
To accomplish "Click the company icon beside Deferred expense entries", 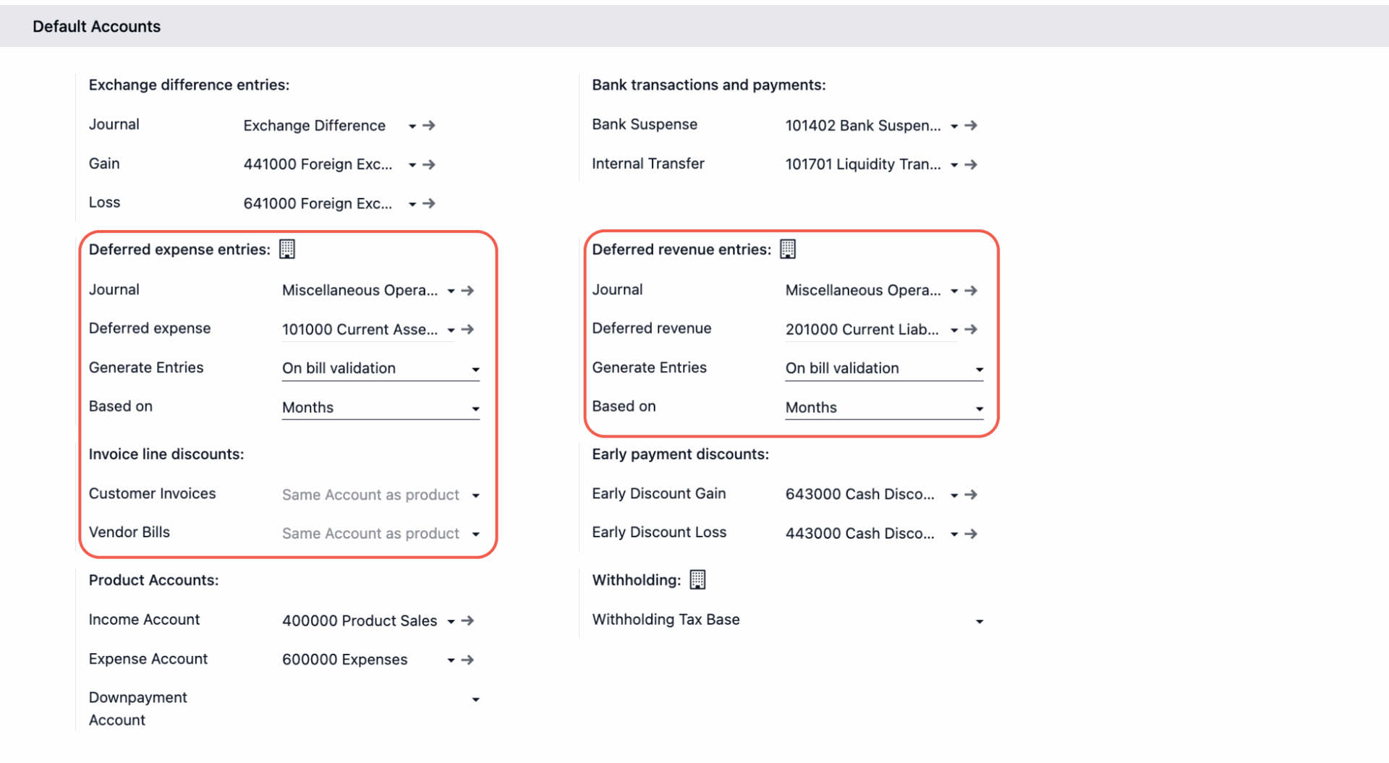I will pos(287,250).
